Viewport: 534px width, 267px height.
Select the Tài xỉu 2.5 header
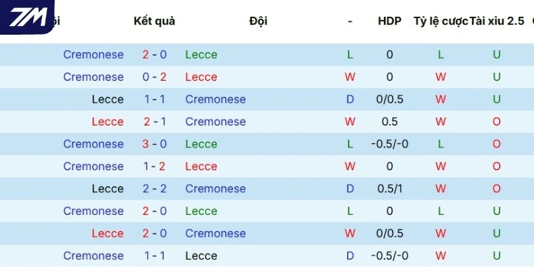(497, 21)
